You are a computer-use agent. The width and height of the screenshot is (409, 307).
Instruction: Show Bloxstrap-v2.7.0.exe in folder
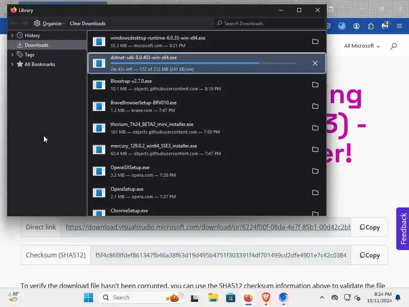[x=315, y=85]
